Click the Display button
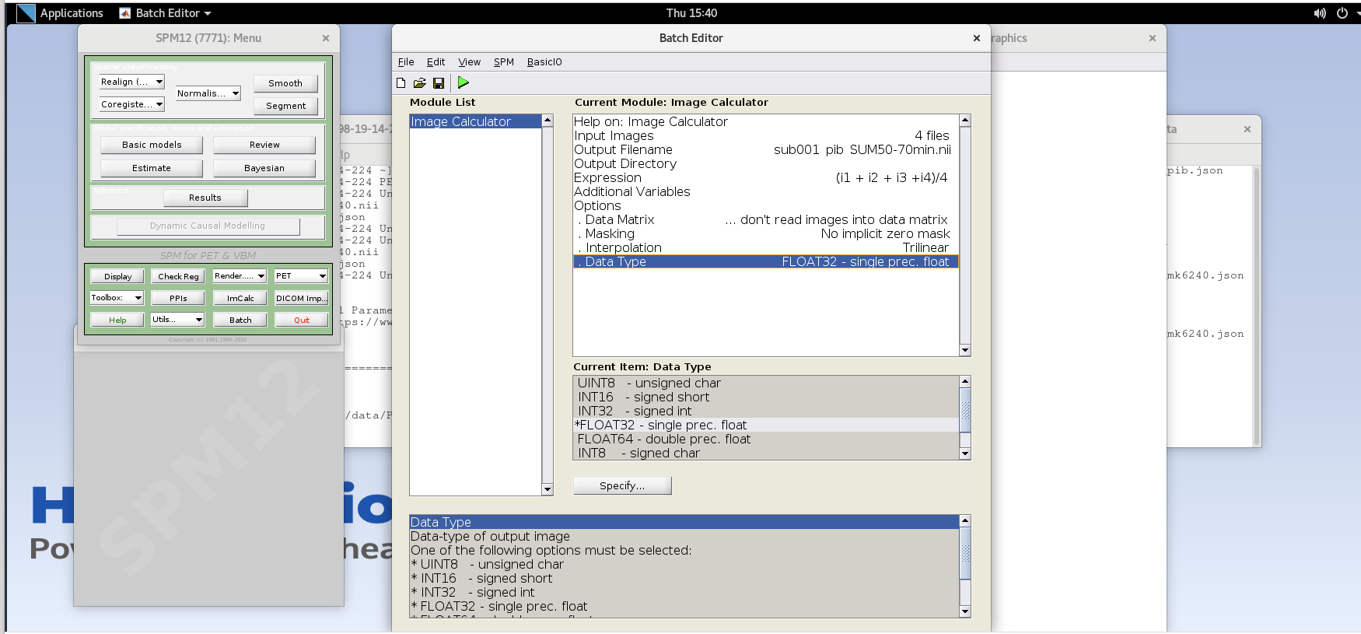 tap(117, 276)
